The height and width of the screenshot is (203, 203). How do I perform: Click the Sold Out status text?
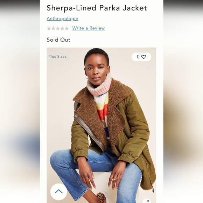tap(58, 40)
